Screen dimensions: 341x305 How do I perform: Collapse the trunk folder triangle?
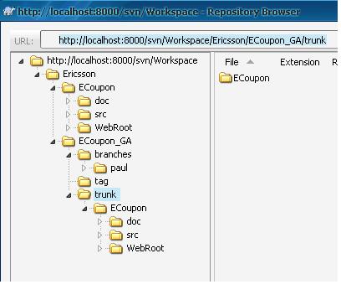coord(69,195)
